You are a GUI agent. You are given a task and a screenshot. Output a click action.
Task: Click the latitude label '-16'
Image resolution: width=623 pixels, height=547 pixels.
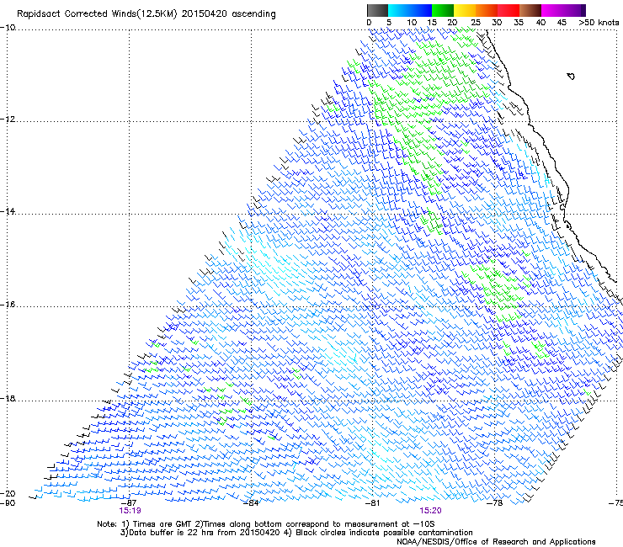[x=8, y=305]
